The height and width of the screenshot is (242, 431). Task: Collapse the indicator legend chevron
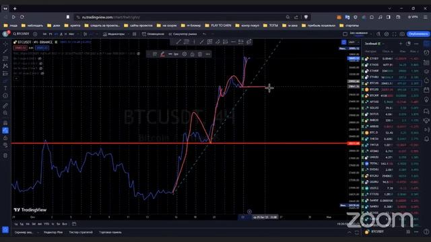pos(16,79)
